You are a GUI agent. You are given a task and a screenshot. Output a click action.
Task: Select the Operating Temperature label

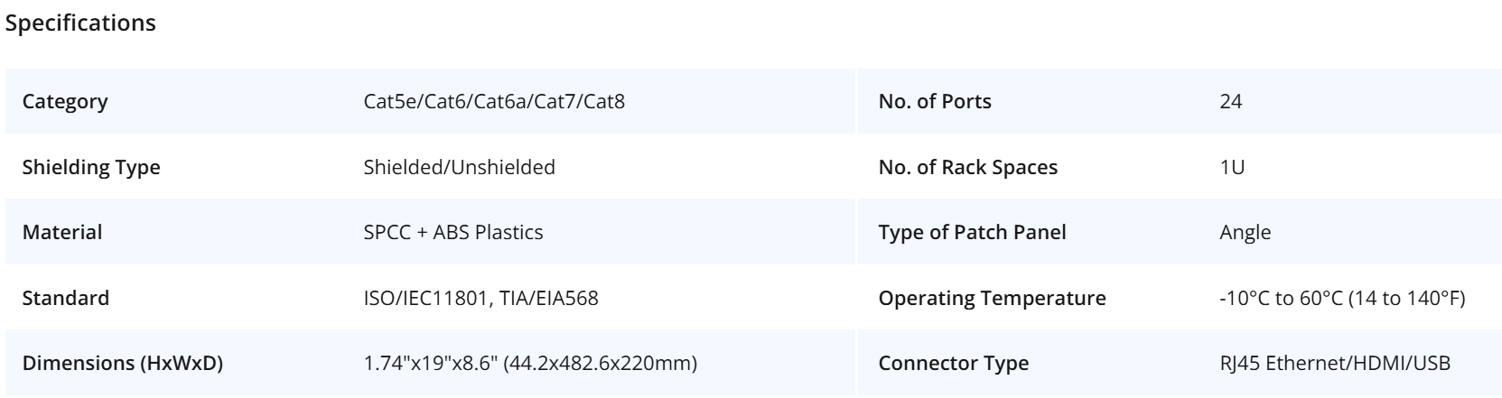pyautogui.click(x=992, y=298)
